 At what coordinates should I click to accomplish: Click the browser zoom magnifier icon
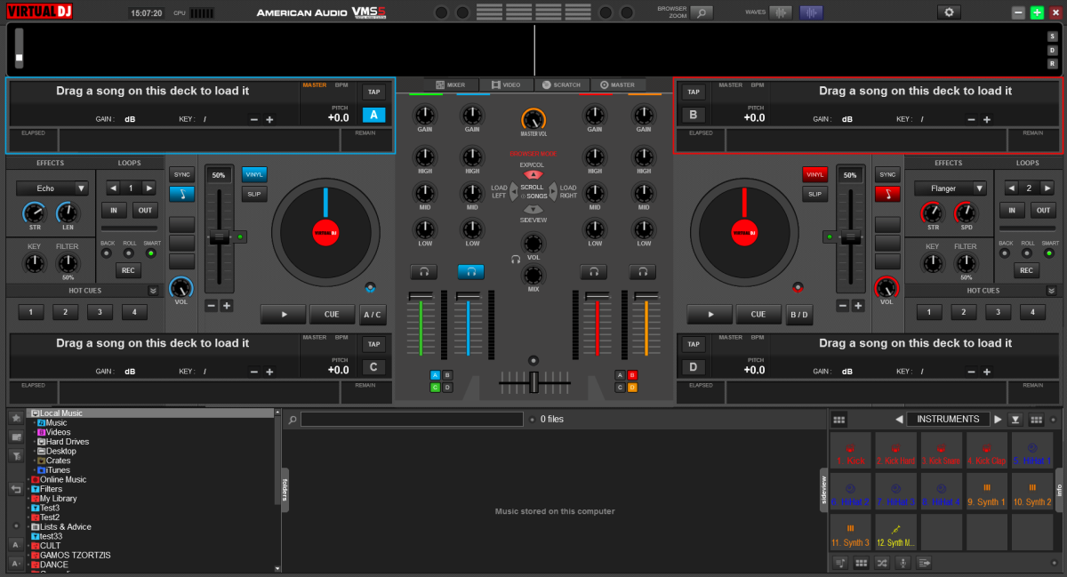702,12
